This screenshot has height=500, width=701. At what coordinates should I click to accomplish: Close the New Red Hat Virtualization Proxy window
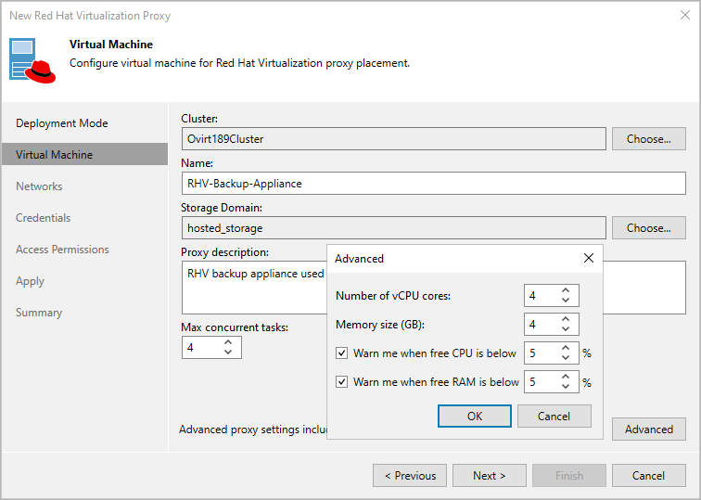click(x=684, y=15)
